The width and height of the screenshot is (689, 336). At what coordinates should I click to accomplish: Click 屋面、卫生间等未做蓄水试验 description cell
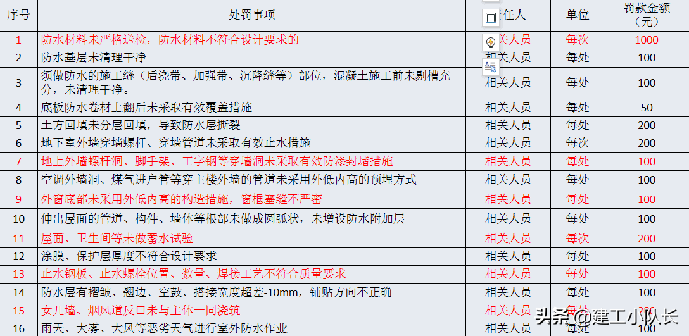click(252, 239)
